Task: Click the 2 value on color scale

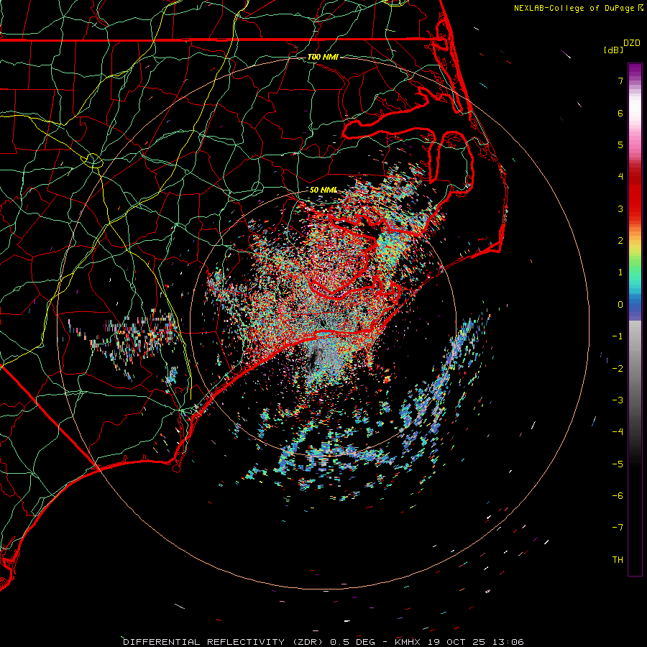Action: point(620,241)
